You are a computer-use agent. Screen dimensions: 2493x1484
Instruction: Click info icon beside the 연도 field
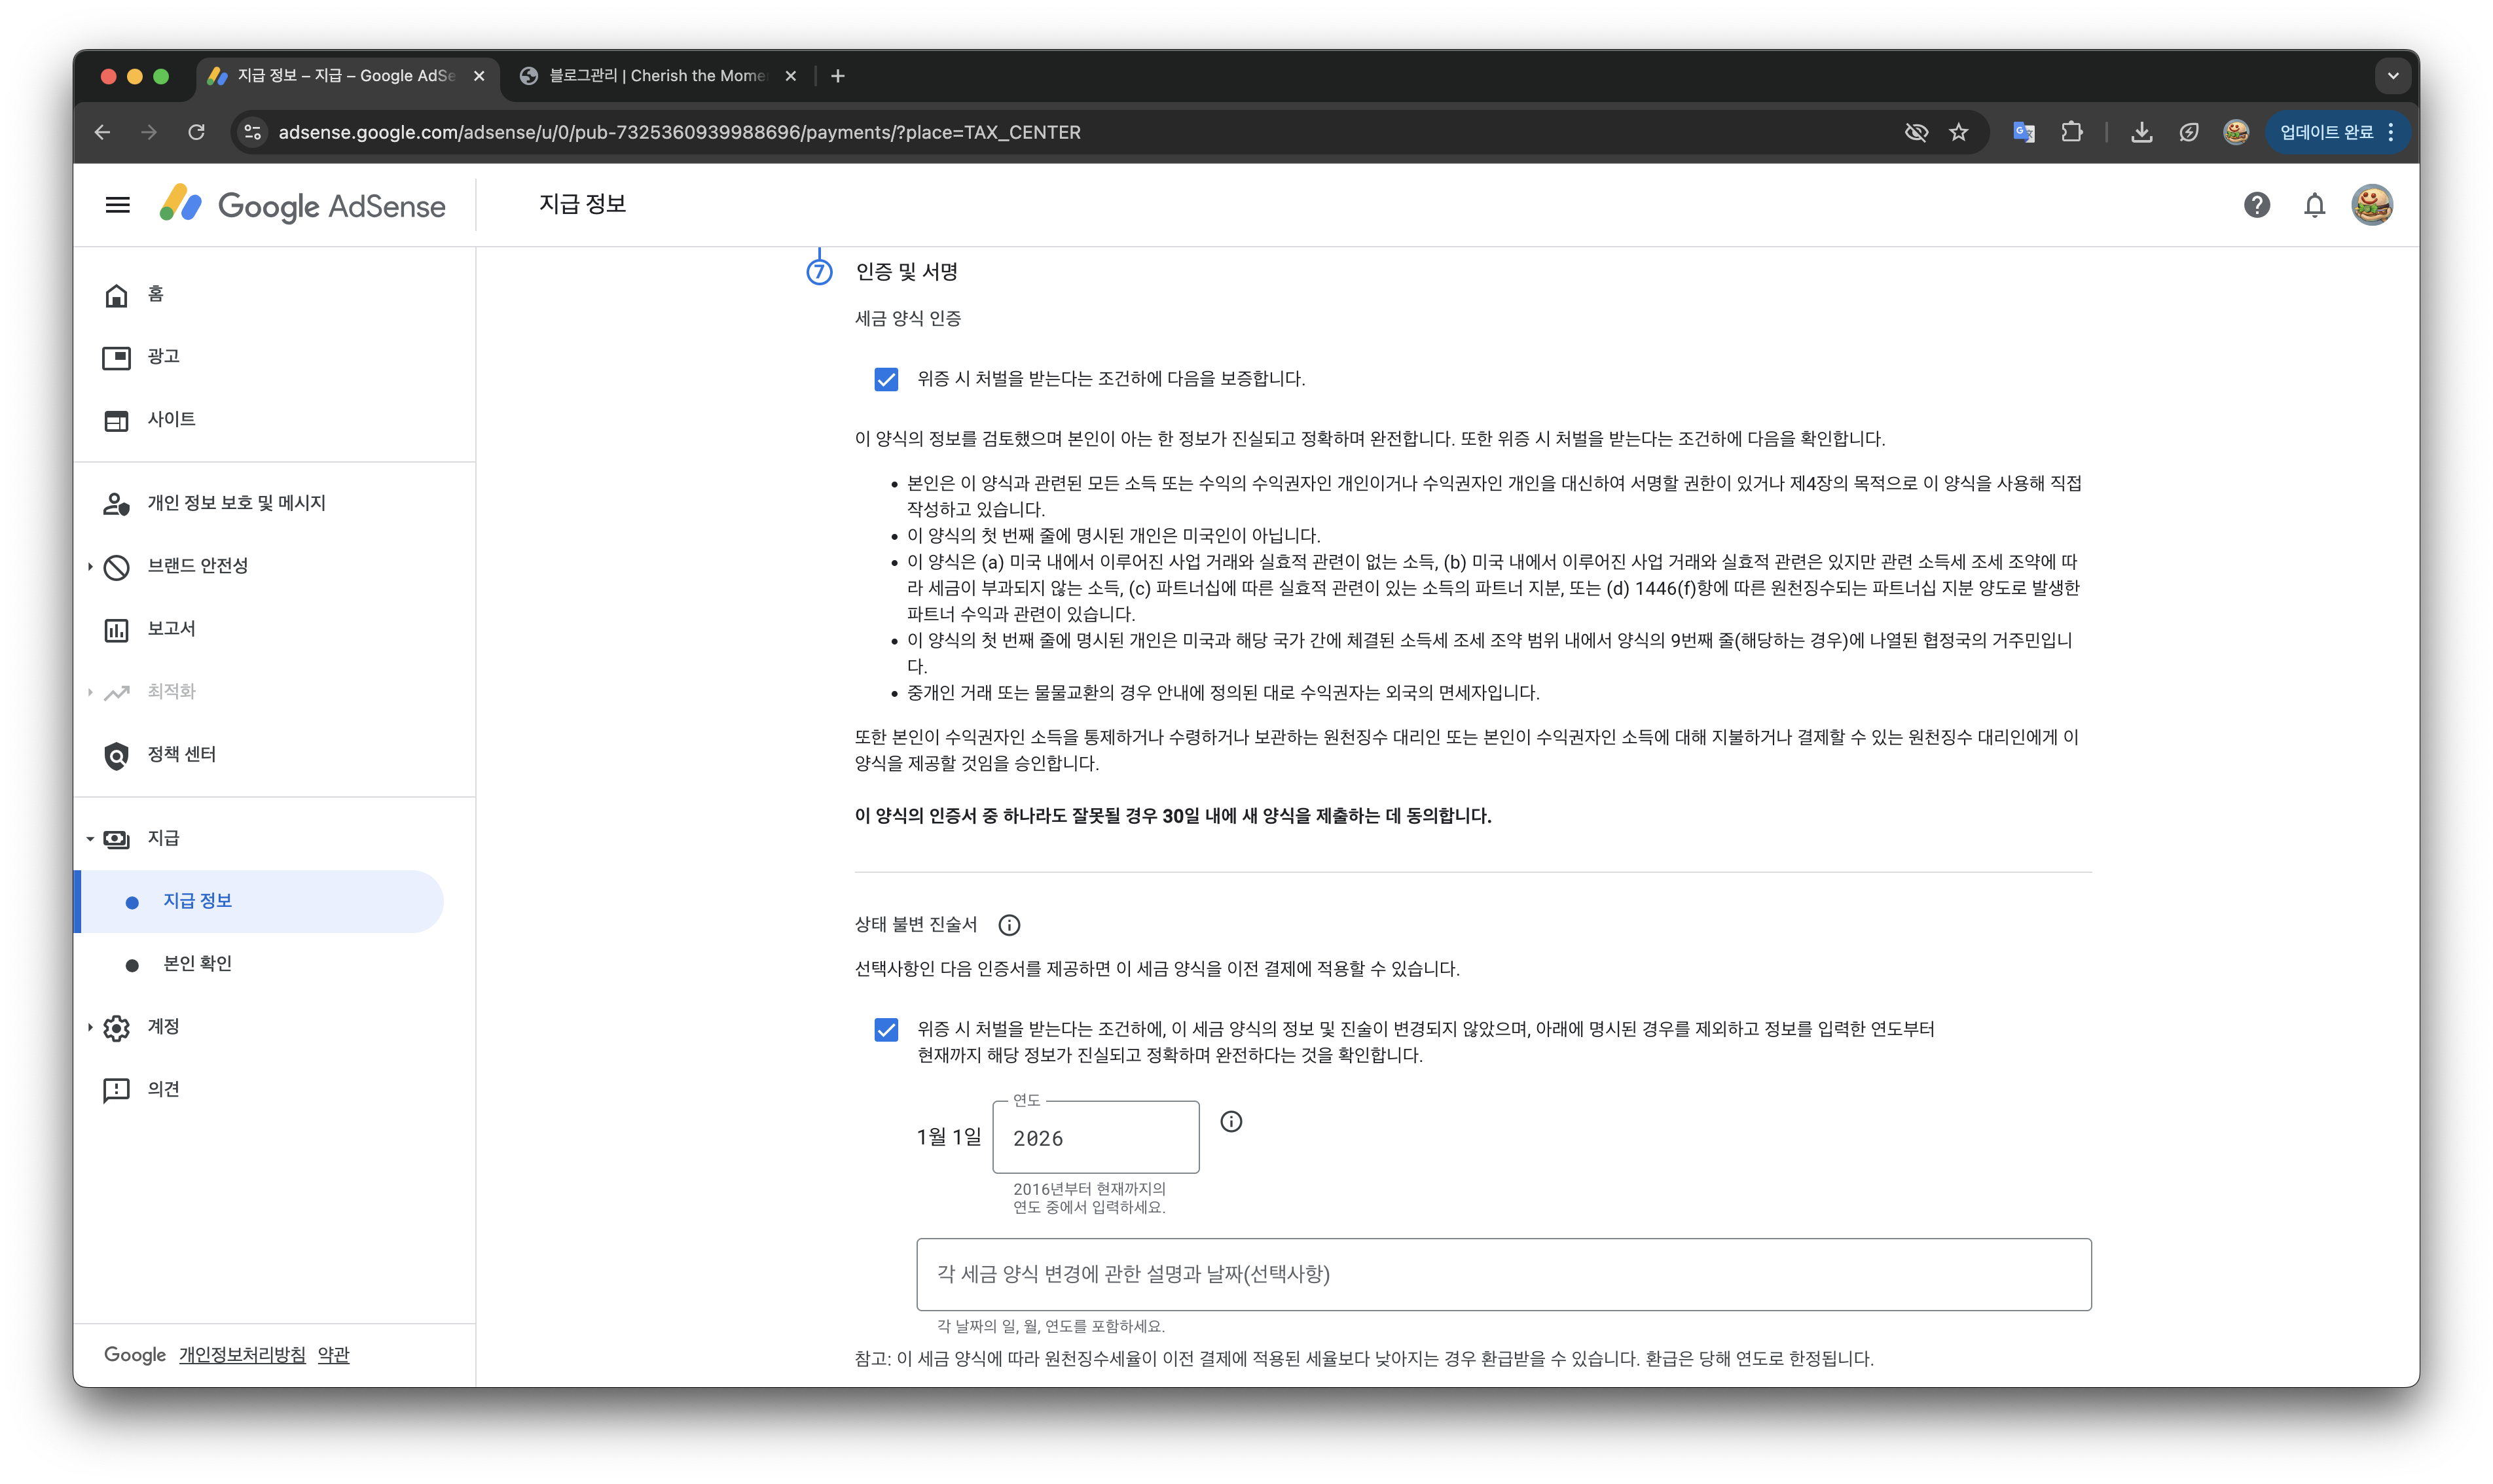point(1231,1122)
